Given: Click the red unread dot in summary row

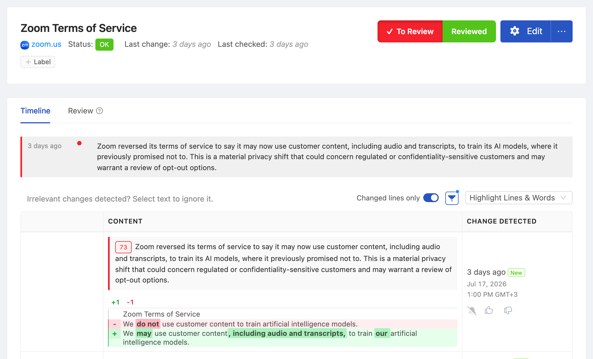Looking at the screenshot, I should (x=79, y=143).
